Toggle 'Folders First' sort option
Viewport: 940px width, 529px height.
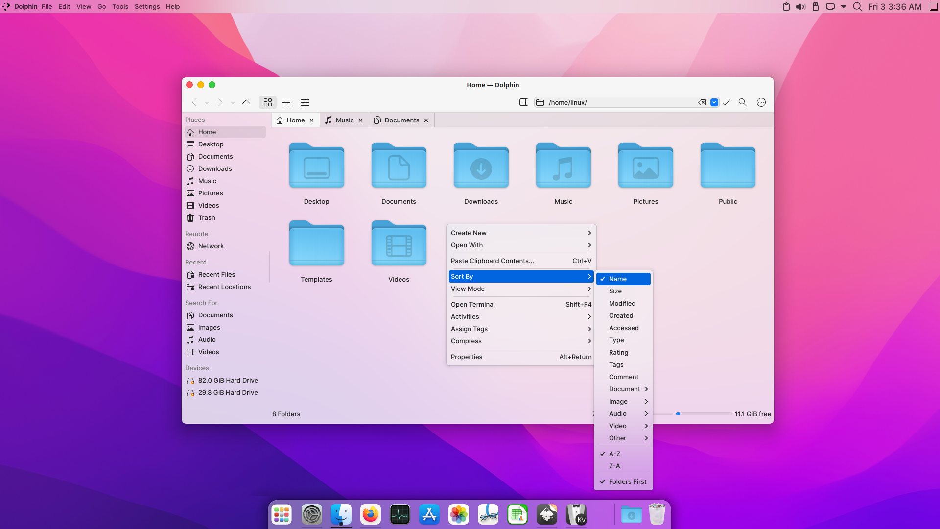click(627, 481)
